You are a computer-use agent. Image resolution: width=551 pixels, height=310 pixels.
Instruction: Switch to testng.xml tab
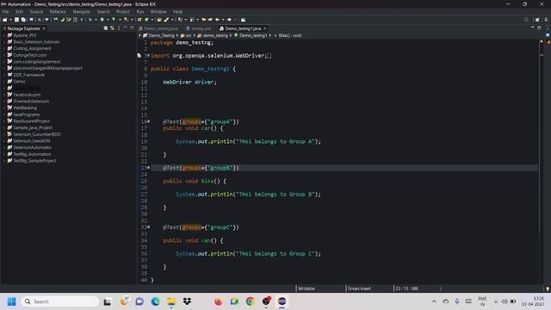point(201,28)
